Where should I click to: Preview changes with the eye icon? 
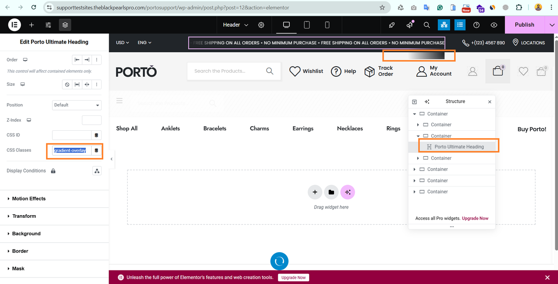coord(494,25)
